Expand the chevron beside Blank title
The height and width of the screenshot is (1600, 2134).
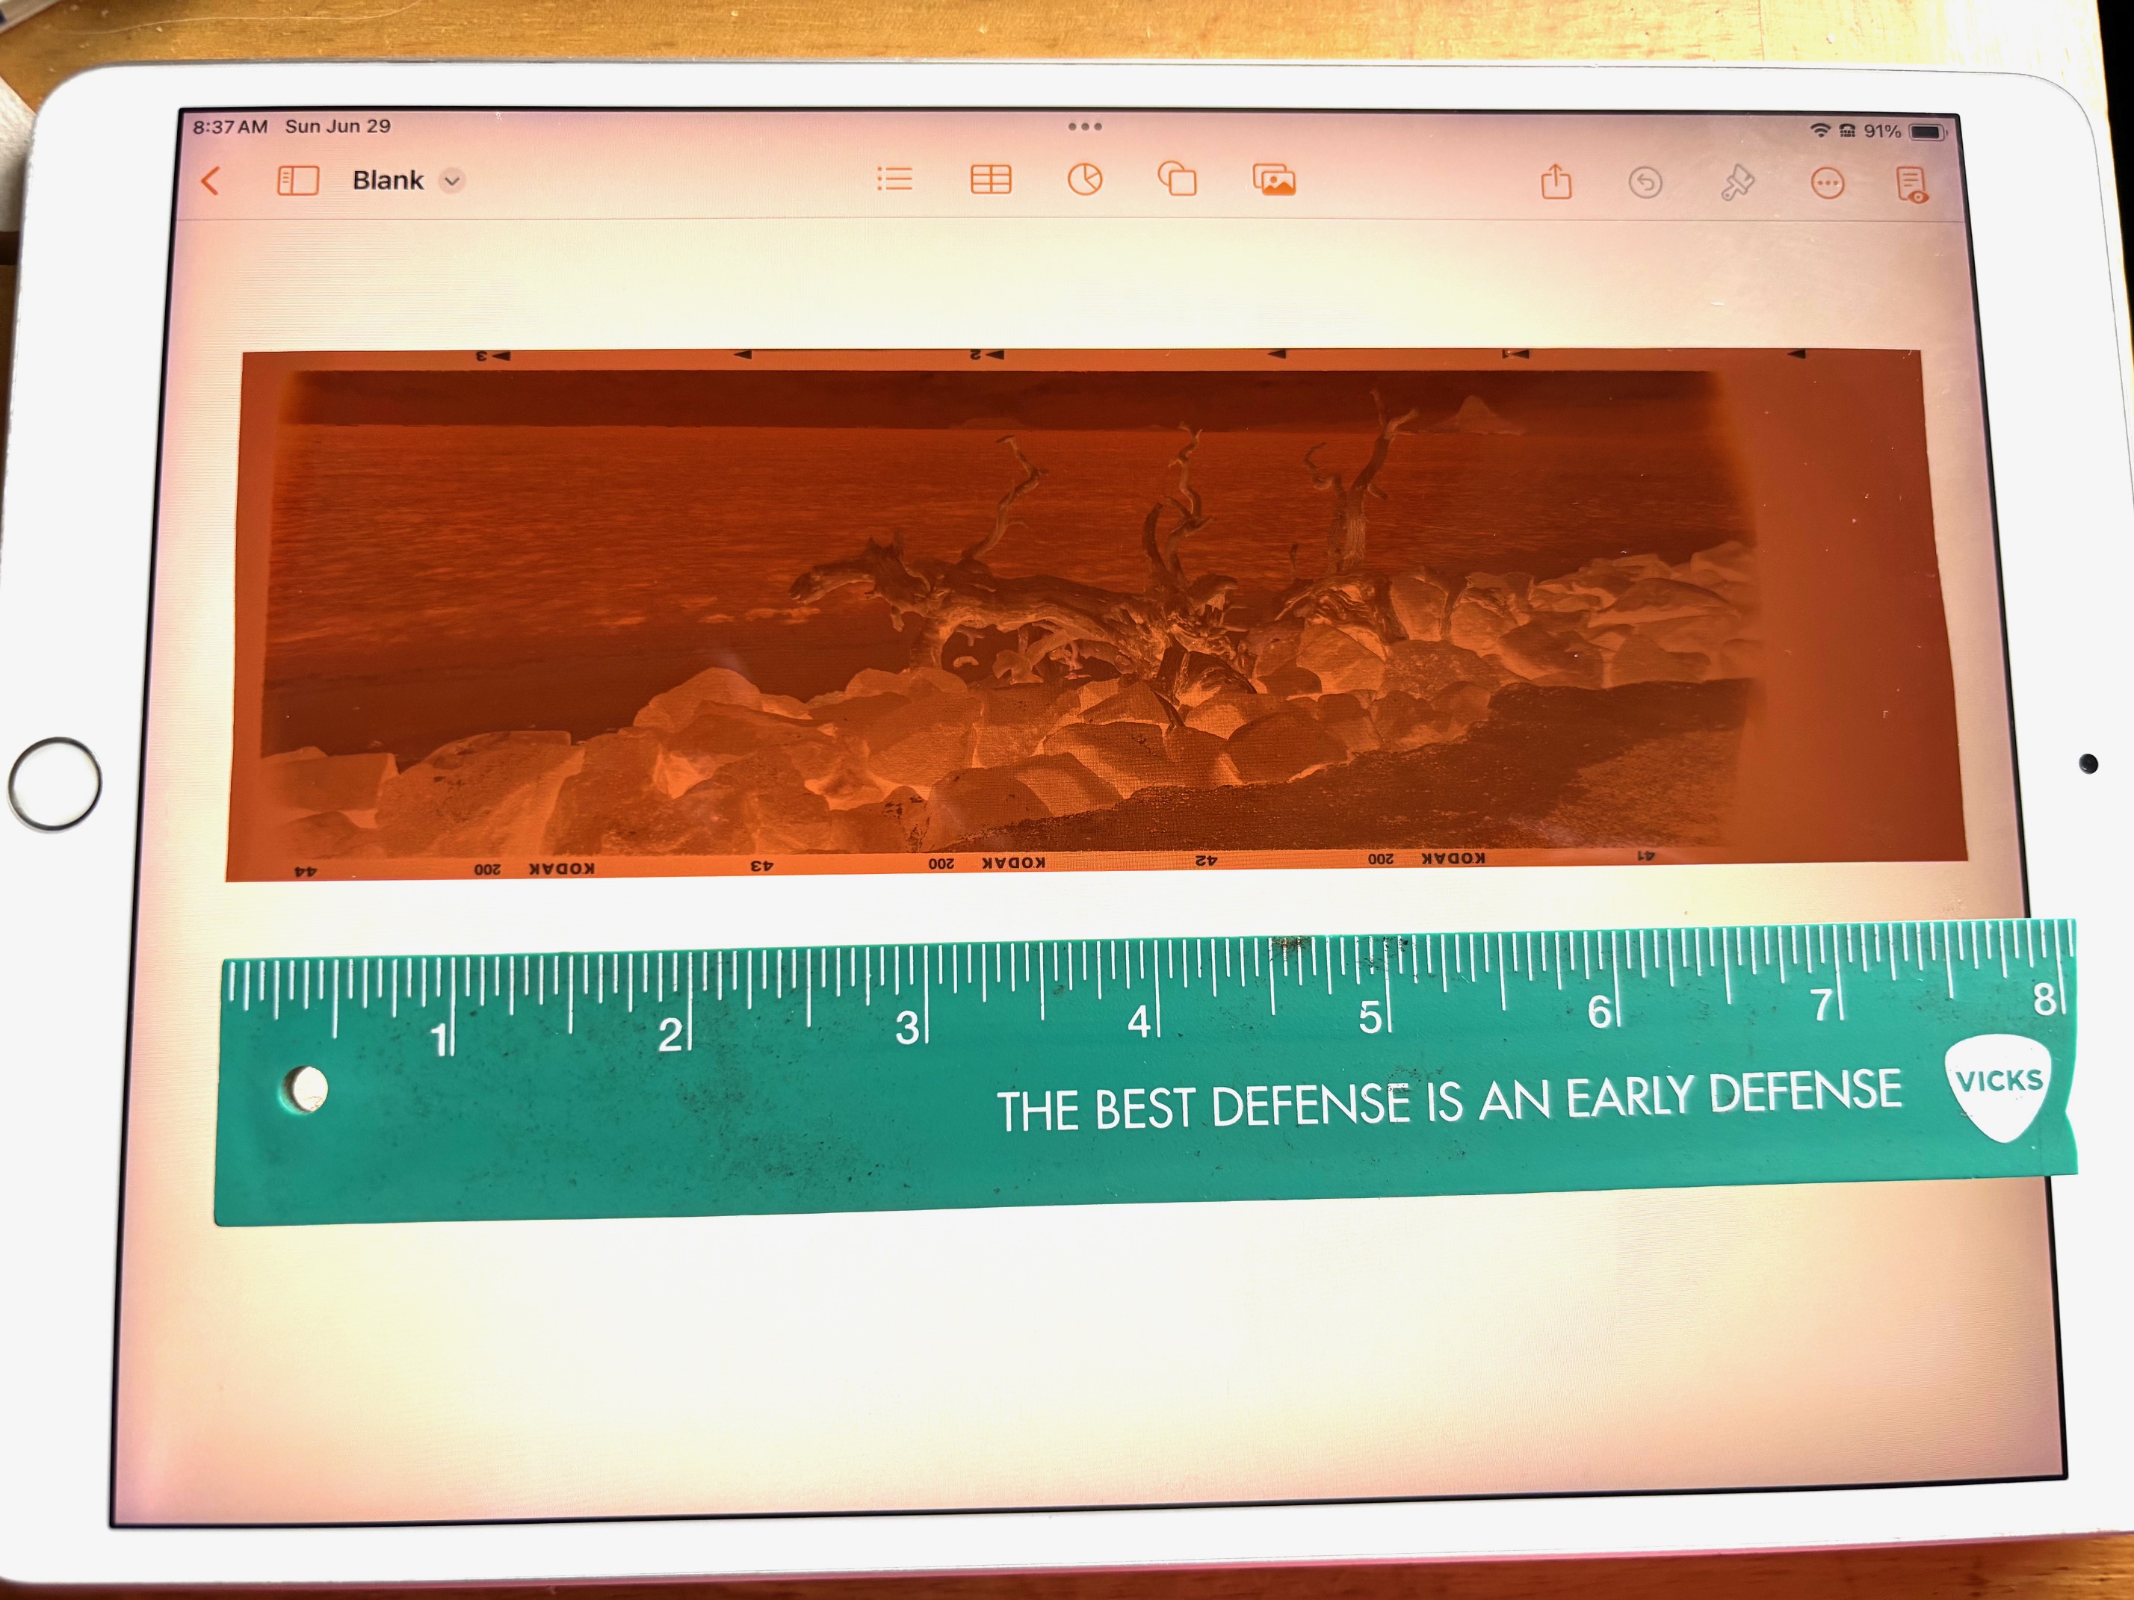coord(451,180)
